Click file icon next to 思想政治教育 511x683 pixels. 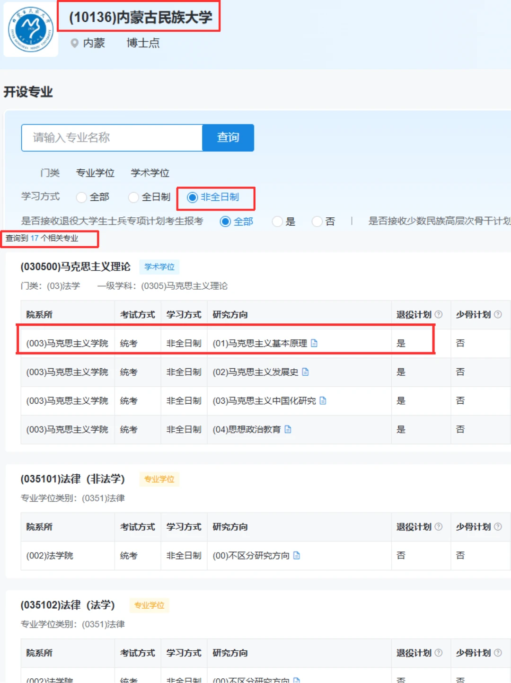click(x=288, y=429)
